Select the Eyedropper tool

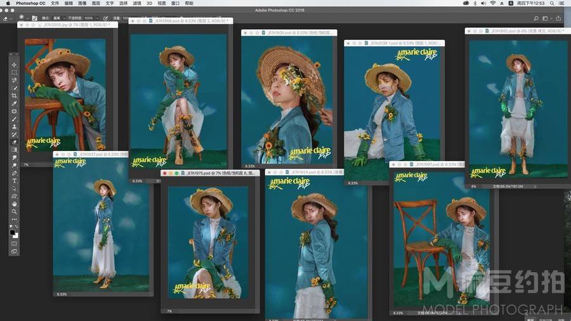tap(14, 103)
